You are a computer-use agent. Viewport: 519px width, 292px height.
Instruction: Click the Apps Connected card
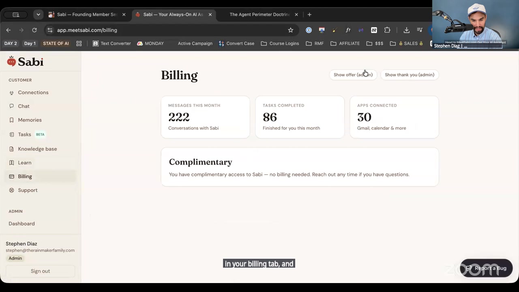point(394,117)
